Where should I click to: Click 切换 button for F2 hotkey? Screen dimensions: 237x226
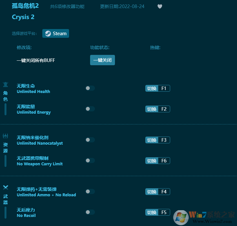(152, 109)
